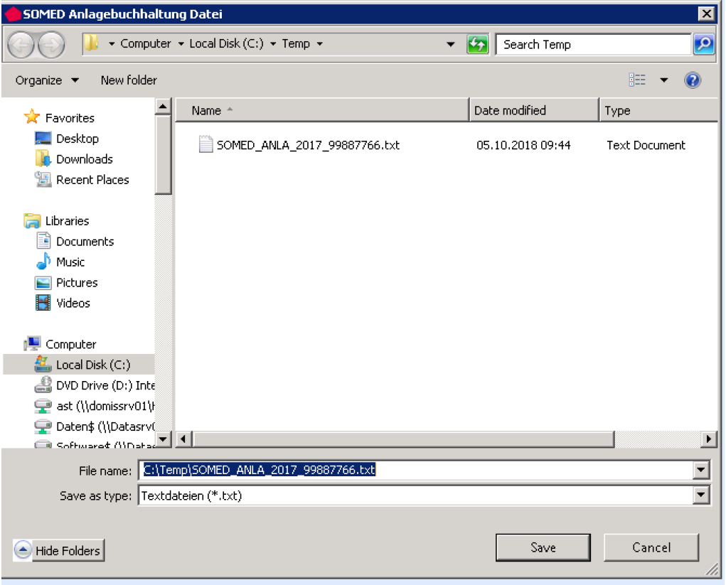The width and height of the screenshot is (726, 585).
Task: Click the Videos filmstrip icon
Action: [43, 303]
